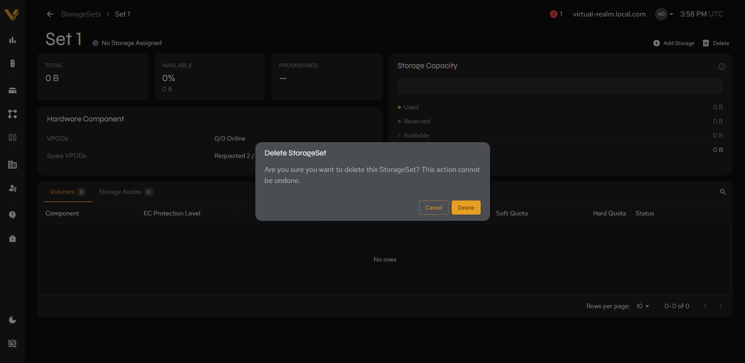
Task: Click the Storage Capacity usage bar
Action: pos(560,86)
